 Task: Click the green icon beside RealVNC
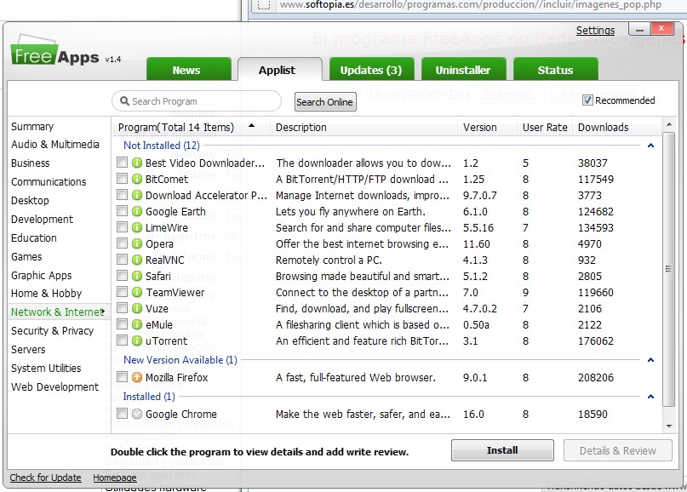(137, 260)
